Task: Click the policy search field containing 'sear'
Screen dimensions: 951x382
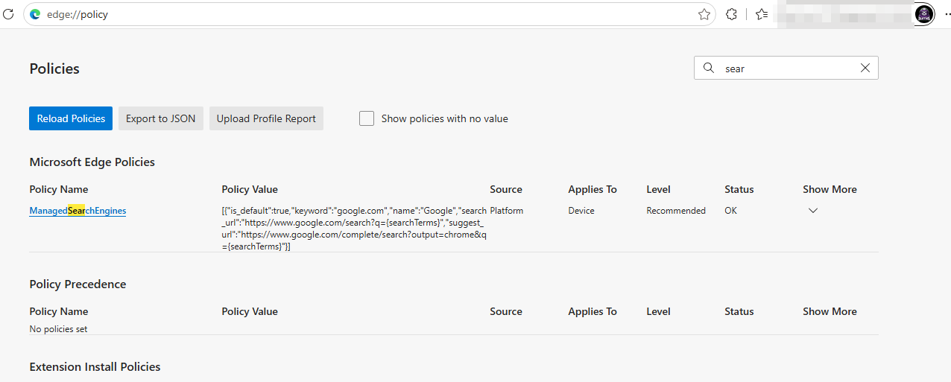Action: 786,68
